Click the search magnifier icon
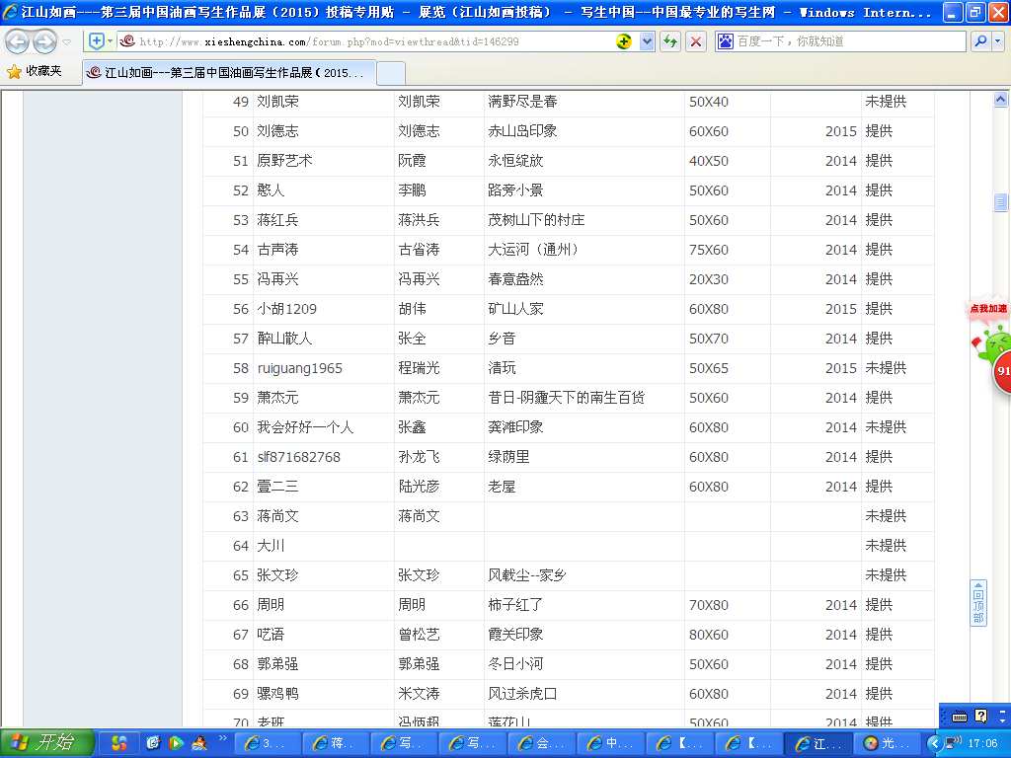 pos(980,41)
